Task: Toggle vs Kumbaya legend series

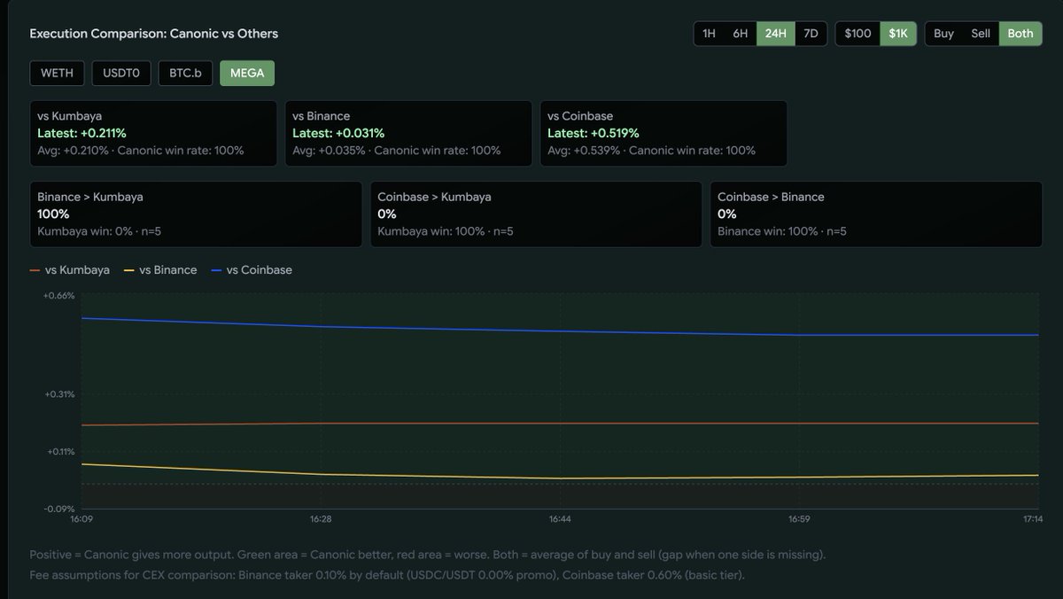Action: (70, 269)
